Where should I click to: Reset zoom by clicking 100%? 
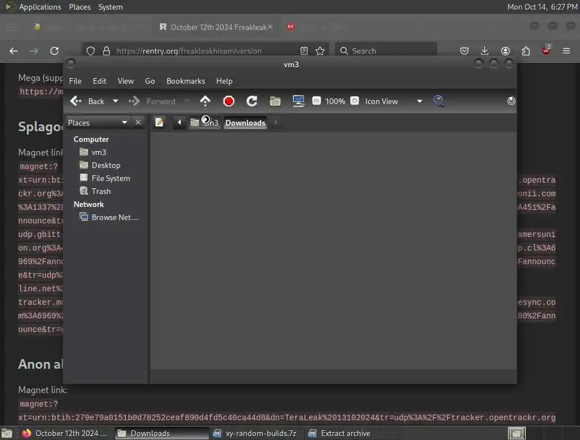tap(335, 101)
